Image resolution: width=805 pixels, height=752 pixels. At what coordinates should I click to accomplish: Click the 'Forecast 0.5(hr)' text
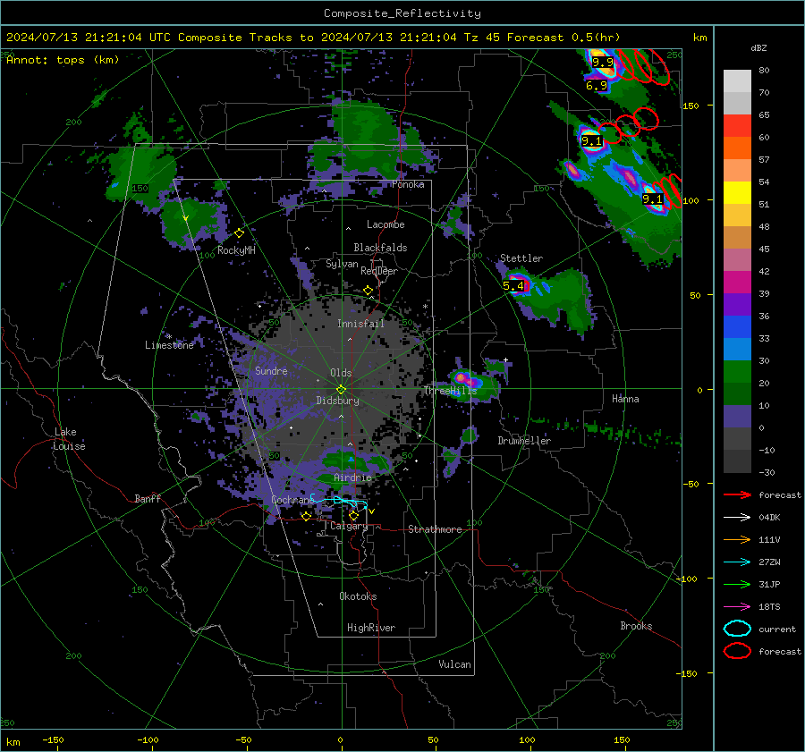[563, 38]
